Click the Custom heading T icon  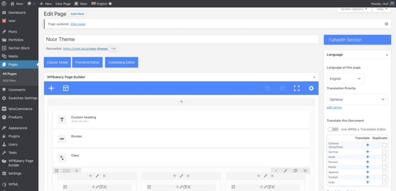click(62, 120)
